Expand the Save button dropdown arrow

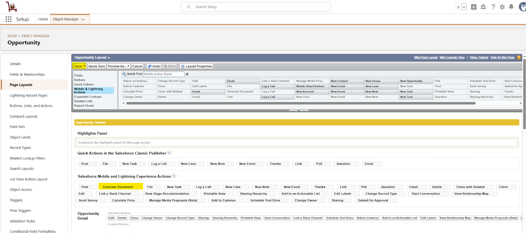pyautogui.click(x=84, y=66)
